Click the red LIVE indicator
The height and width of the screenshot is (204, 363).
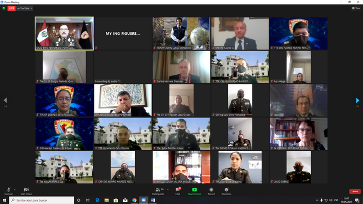11,8
